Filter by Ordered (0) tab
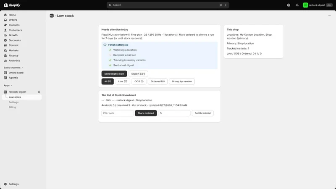The image size is (336, 189). tap(157, 81)
